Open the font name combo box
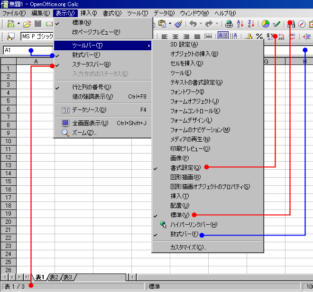 [37, 36]
